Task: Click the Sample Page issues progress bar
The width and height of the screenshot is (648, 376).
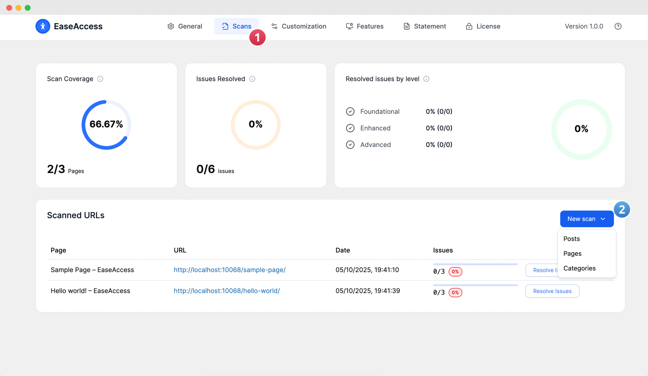Action: point(475,264)
